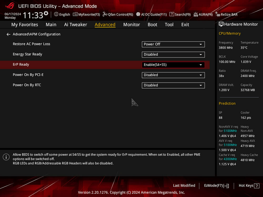Screen dimensions: 263x197
Task: Go back using the left arrow icon
Action: click(x=8, y=34)
